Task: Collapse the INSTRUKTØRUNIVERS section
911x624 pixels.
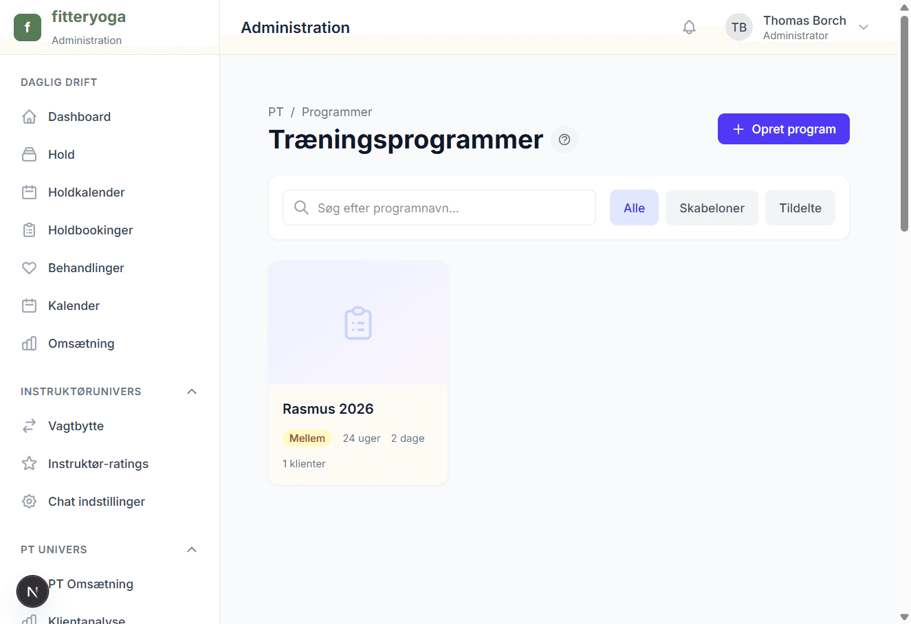Action: coord(192,392)
